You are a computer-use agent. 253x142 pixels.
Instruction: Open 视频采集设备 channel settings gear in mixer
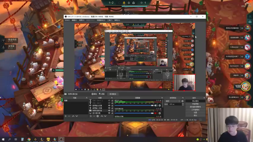160,113
